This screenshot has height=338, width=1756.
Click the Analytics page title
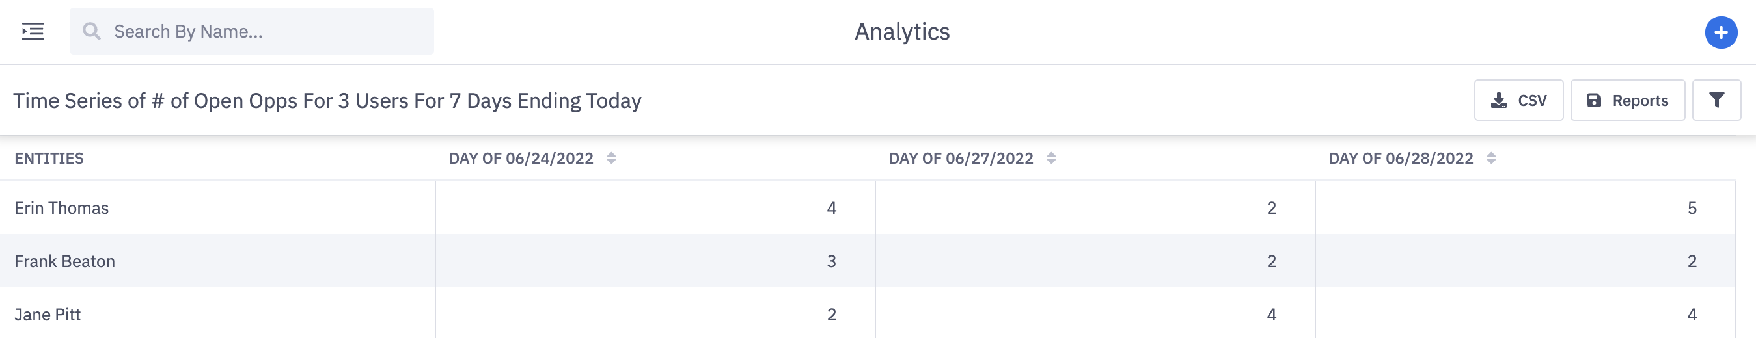point(902,32)
